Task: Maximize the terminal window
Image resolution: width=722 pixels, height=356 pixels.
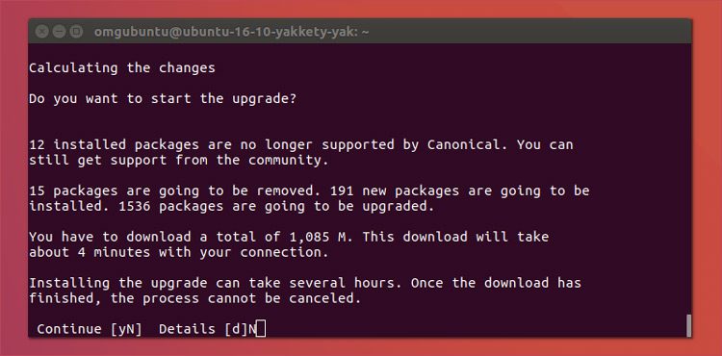Action: tap(76, 32)
